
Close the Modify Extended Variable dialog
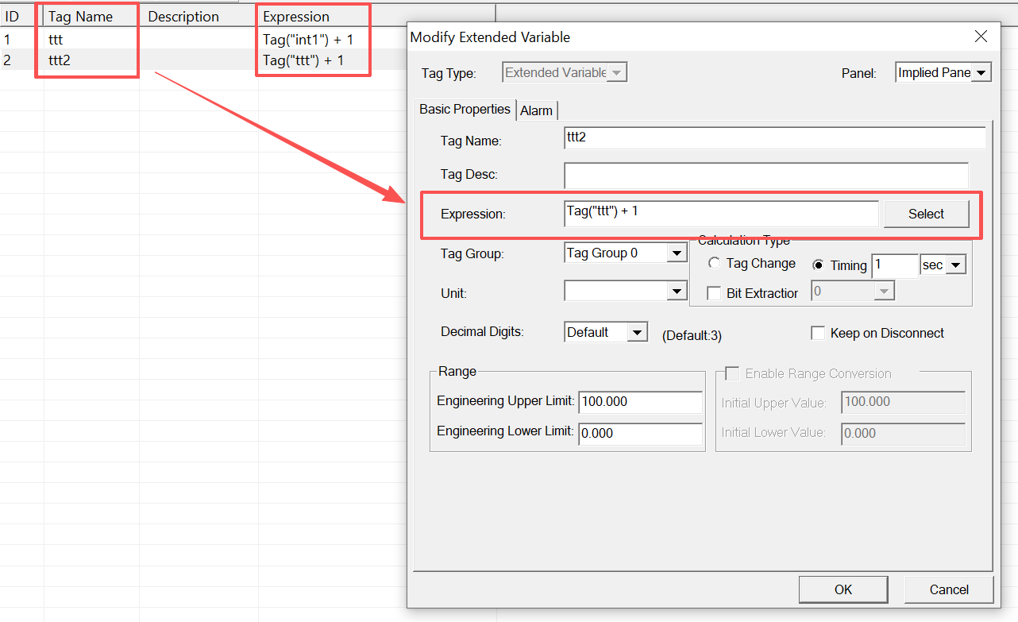pos(981,37)
